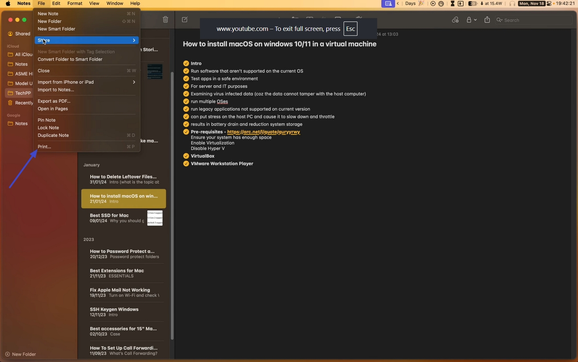
Task: Click the Best SSD for Mac thumbnail
Action: (155, 218)
